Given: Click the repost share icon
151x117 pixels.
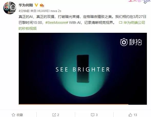Looking at the screenshot, I should [x=54, y=115].
